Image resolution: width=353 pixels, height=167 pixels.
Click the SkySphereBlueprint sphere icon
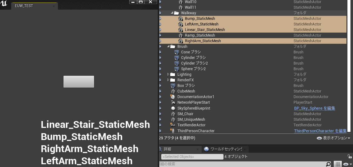tap(173, 108)
